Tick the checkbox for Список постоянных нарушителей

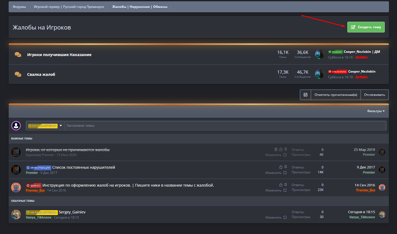pos(285,173)
